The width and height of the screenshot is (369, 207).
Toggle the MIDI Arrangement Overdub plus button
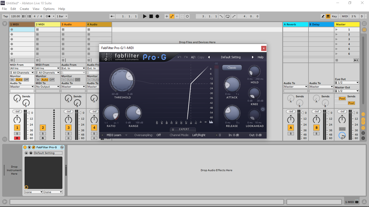click(167, 16)
